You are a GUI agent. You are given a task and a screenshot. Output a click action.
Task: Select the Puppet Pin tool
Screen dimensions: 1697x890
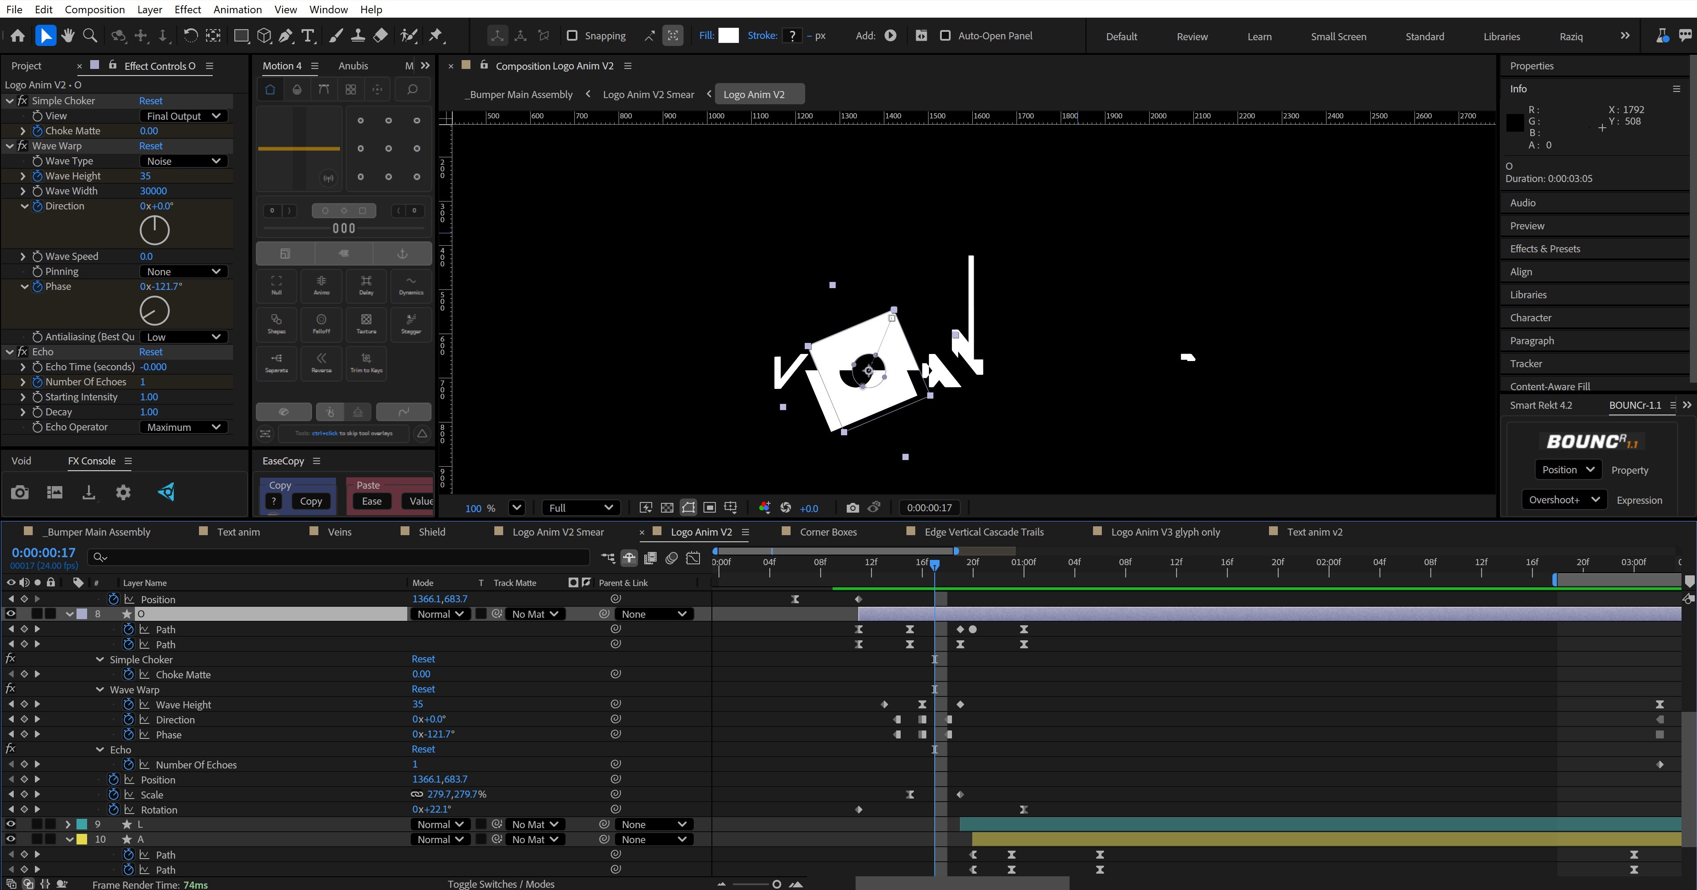tap(436, 35)
